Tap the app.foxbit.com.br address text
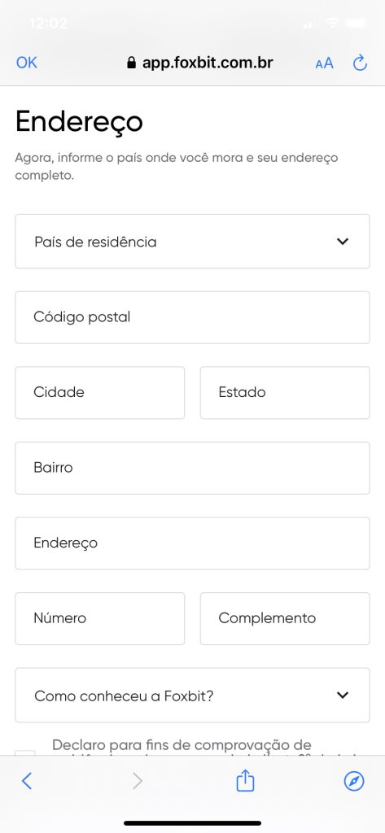 point(208,63)
